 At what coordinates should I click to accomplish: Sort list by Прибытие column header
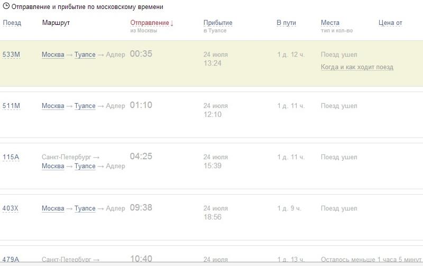[218, 23]
